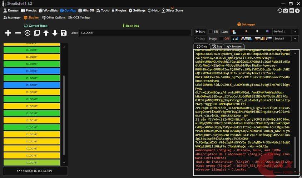
Task: Open the Configs section
Action: pyautogui.click(x=68, y=11)
